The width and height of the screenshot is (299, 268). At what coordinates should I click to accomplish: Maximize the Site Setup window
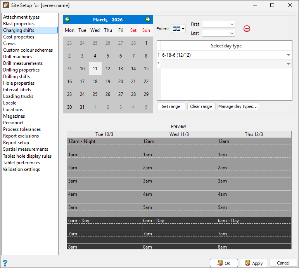(272, 5)
